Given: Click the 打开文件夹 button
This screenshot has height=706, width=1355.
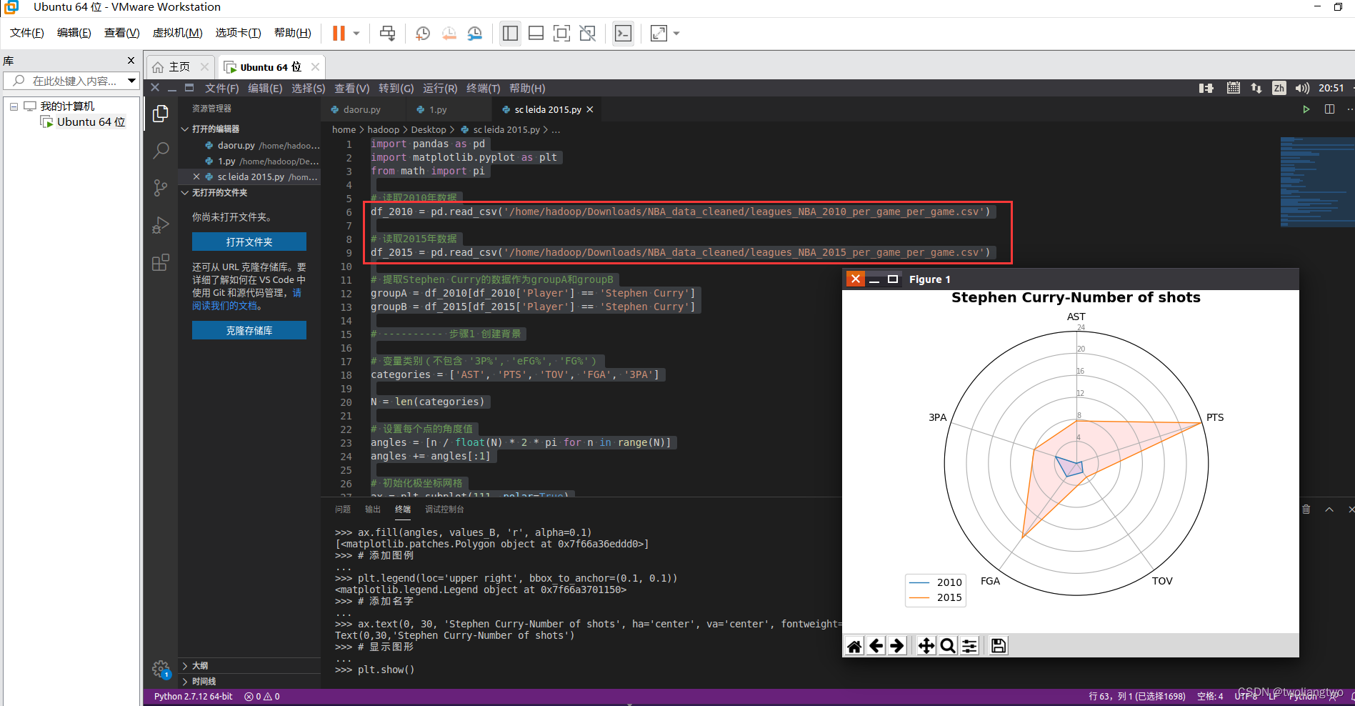Looking at the screenshot, I should coord(249,242).
